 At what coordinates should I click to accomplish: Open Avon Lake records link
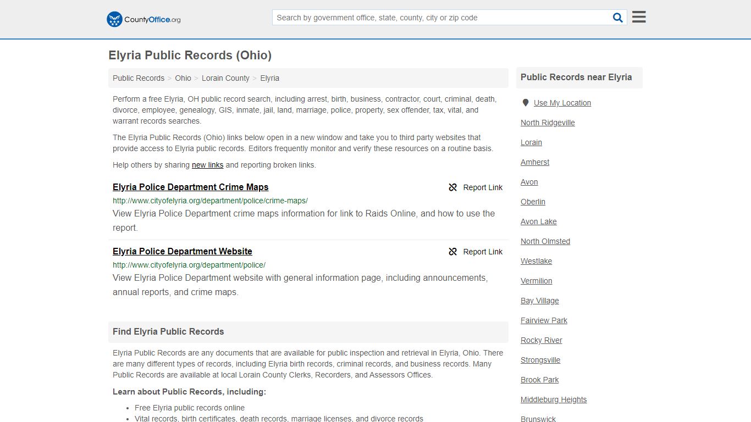539,221
